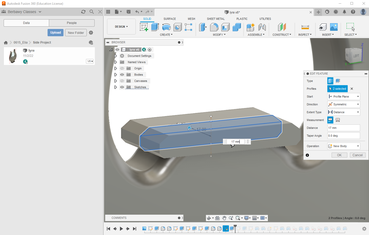This screenshot has height=235, width=369.
Task: Click the Create Sketch tool icon
Action: click(144, 27)
